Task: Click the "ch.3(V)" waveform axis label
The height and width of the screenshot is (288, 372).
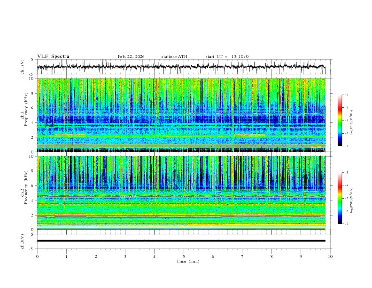Action: click(x=23, y=242)
